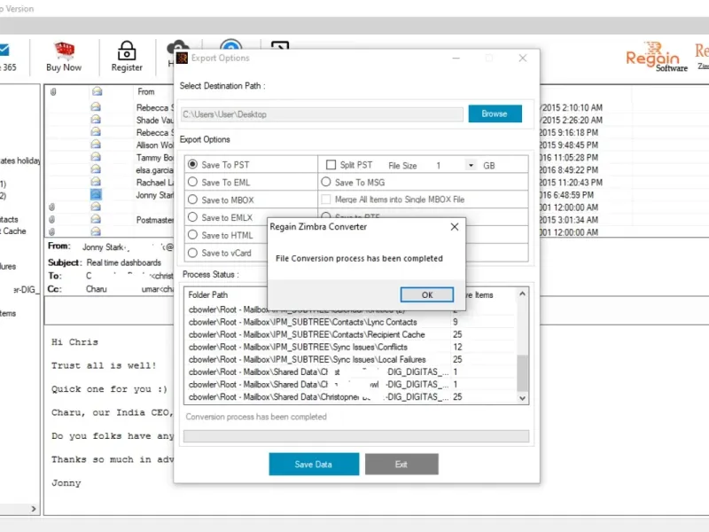Tick Merge All Items into Single MBOX File
This screenshot has width=709, height=532.
325,199
